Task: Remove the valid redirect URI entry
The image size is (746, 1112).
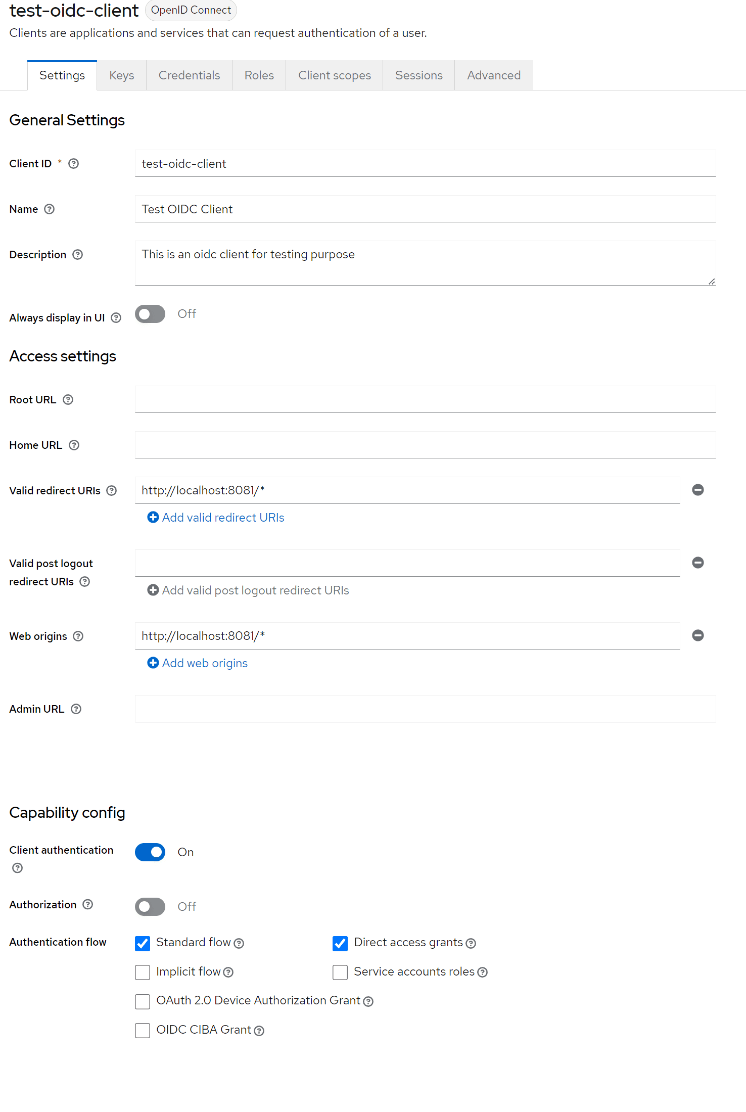Action: coord(697,490)
